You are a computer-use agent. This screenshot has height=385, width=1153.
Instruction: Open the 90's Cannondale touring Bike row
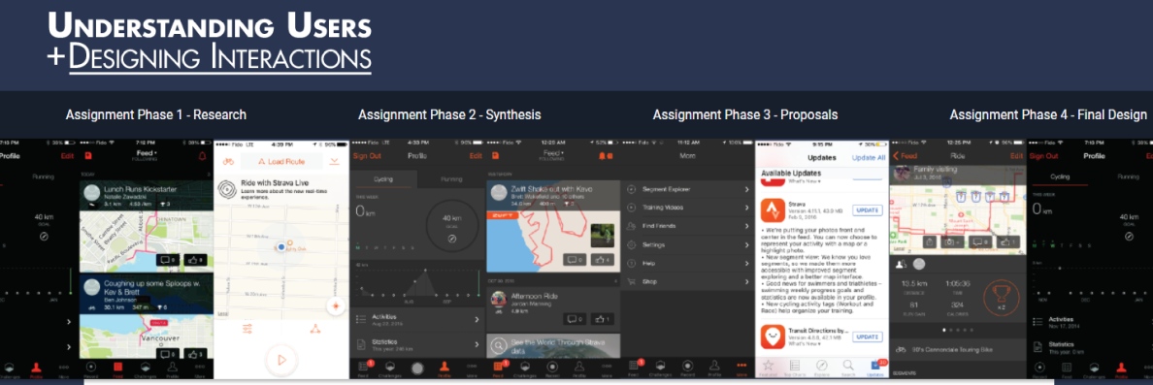pyautogui.click(x=957, y=349)
